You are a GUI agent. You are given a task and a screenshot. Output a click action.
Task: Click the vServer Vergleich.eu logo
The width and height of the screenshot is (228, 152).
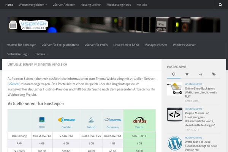28,25
